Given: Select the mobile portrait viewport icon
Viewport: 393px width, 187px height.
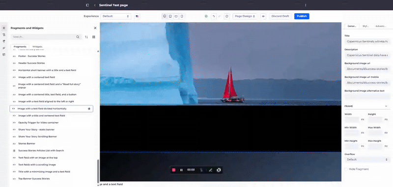Looking at the screenshot, I should (x=182, y=16).
